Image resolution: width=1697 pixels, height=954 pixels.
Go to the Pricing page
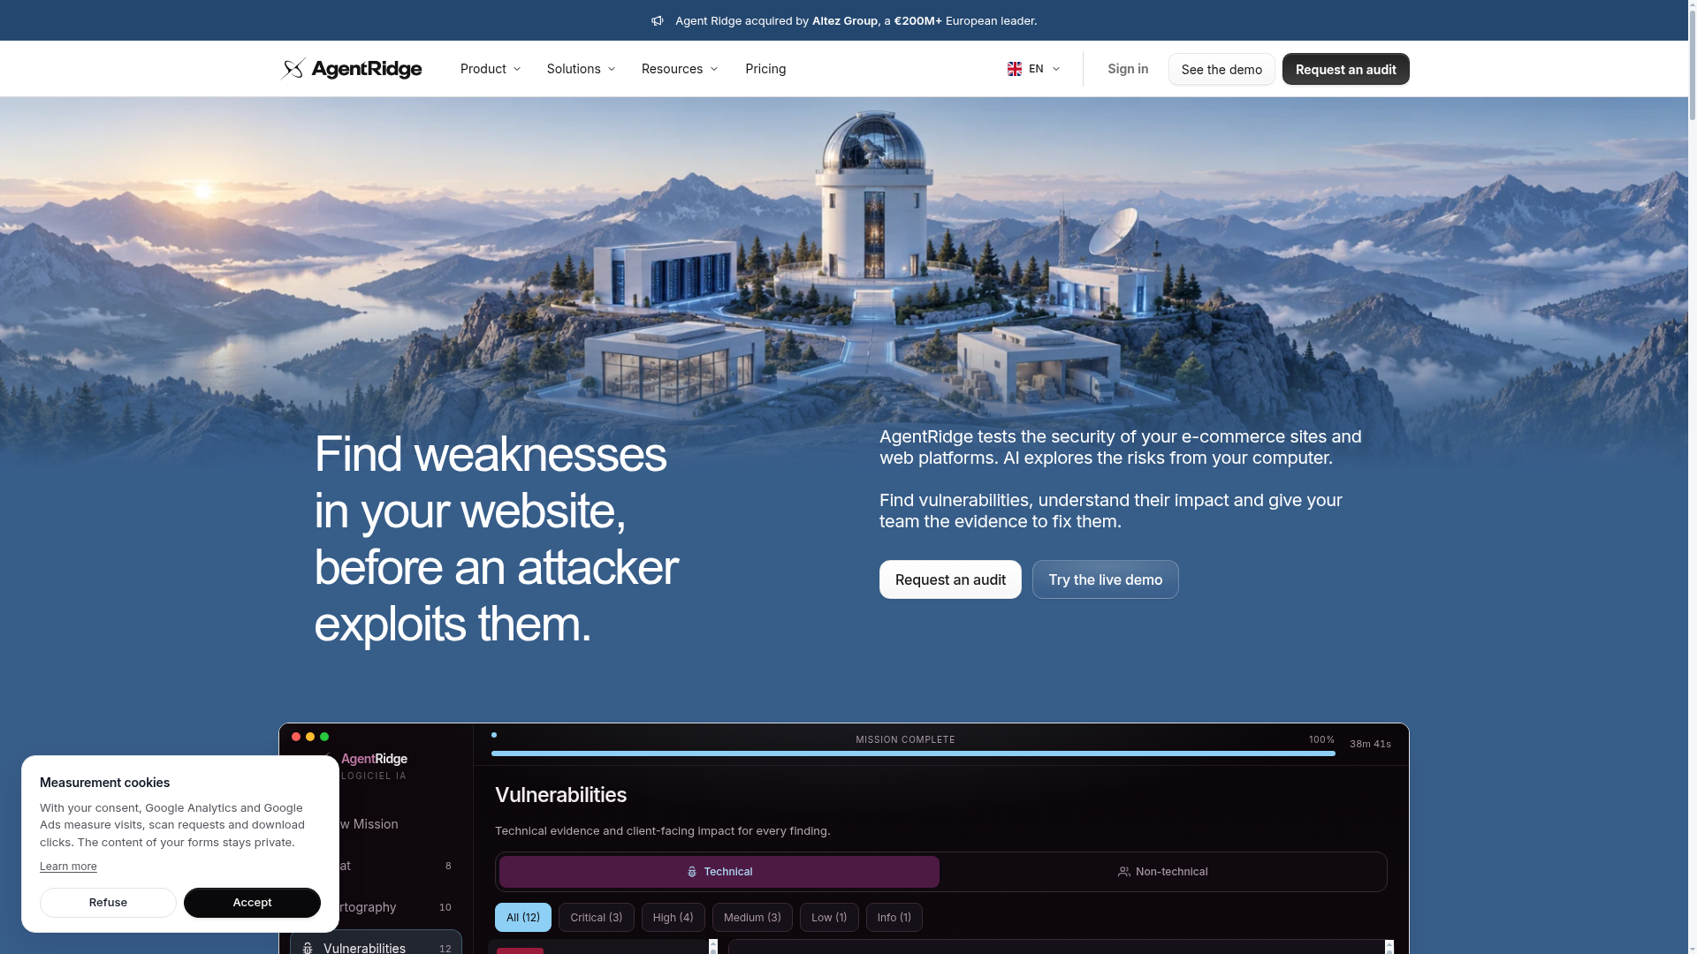(x=765, y=69)
